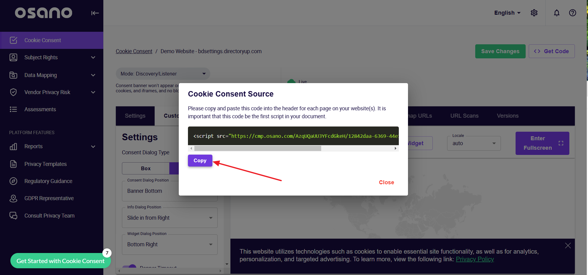This screenshot has height=275, width=588.
Task: Click the Consult Privacy Team chat icon
Action: click(x=13, y=216)
